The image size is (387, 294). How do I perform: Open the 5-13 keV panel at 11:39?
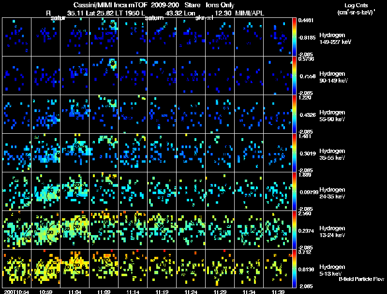tap(278, 268)
